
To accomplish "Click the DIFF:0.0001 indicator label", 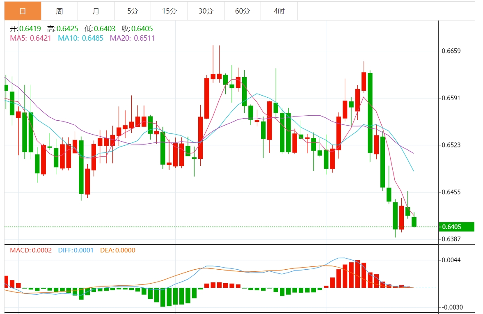I will [76, 250].
